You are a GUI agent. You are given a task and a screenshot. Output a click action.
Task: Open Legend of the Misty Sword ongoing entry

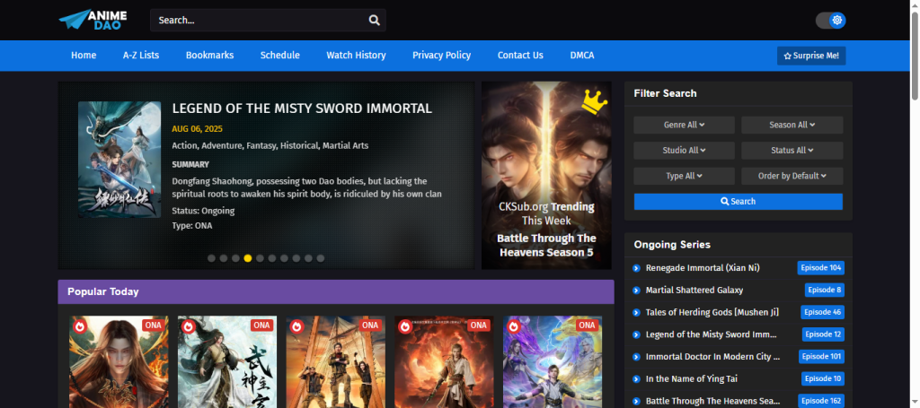pos(712,334)
